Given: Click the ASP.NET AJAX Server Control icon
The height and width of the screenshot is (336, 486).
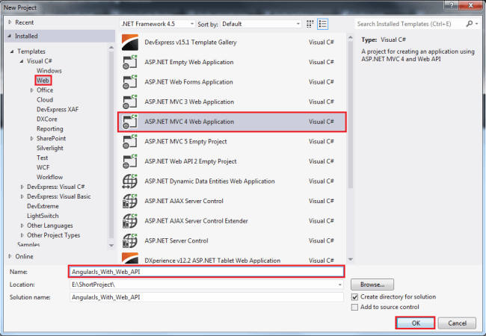Looking at the screenshot, I should 130,201.
